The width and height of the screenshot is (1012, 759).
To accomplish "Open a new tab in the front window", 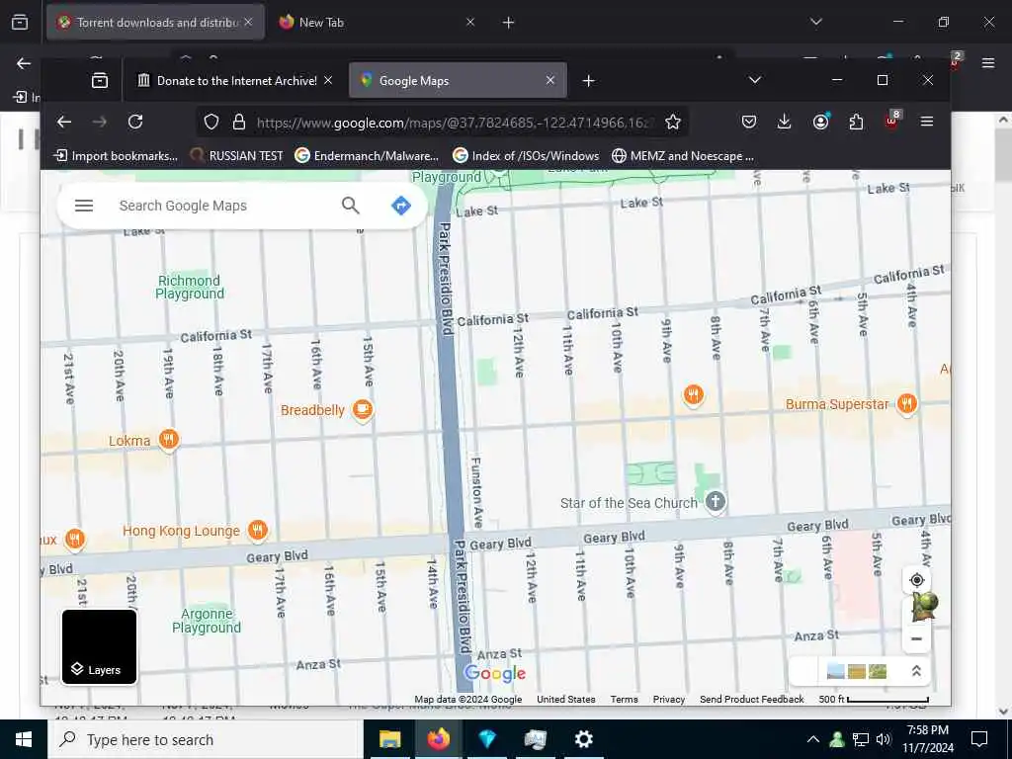I will tap(589, 81).
